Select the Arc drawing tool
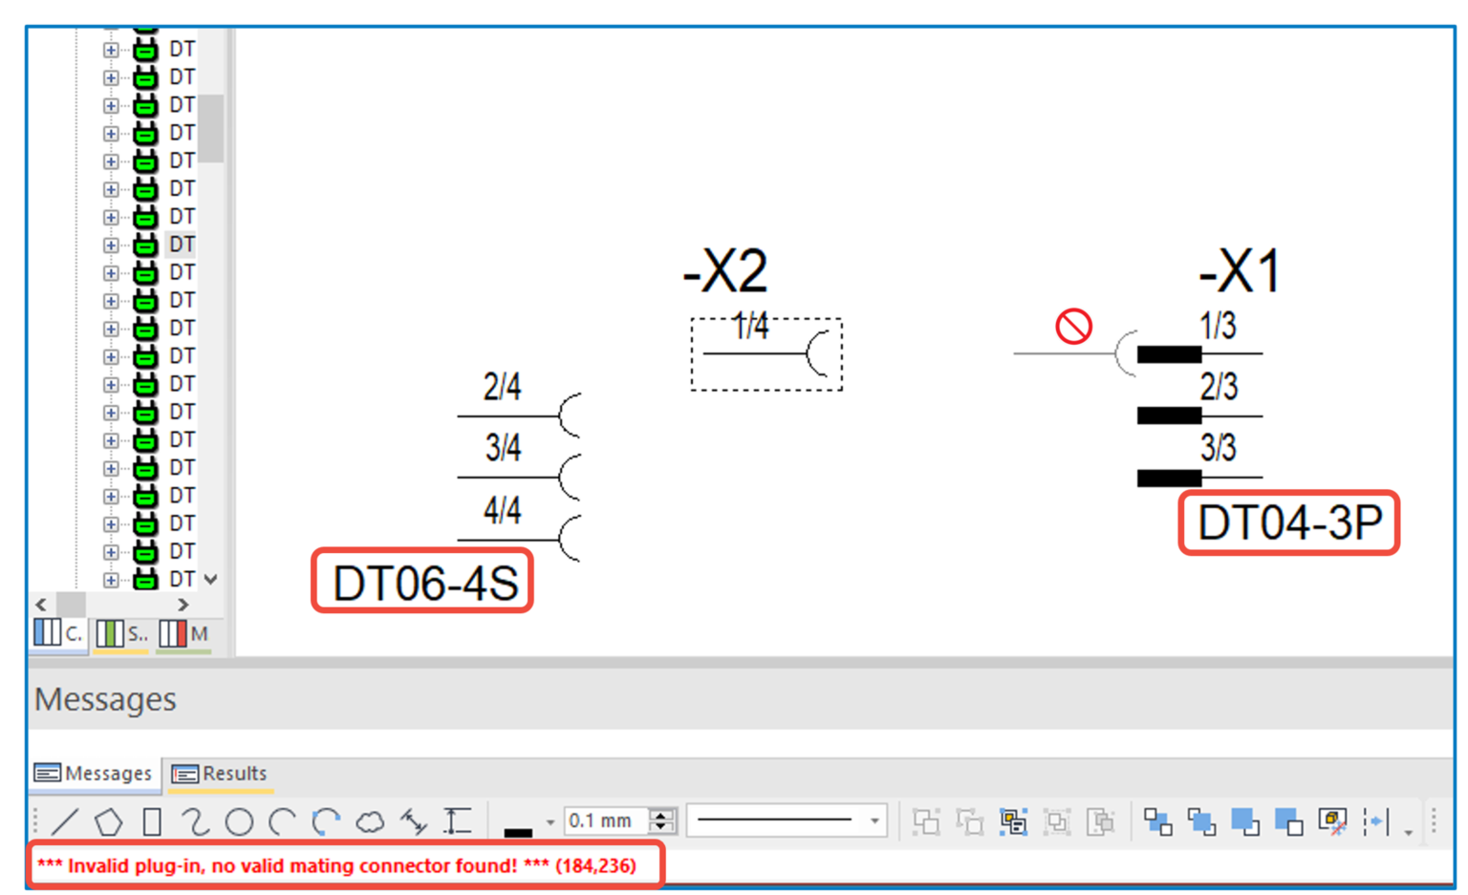Viewport: 1468px width, 895px height. (x=282, y=821)
